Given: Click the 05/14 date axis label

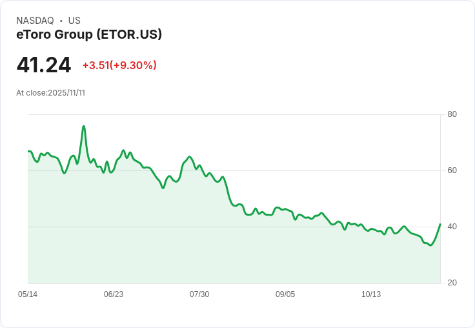Looking at the screenshot, I should pyautogui.click(x=28, y=294).
